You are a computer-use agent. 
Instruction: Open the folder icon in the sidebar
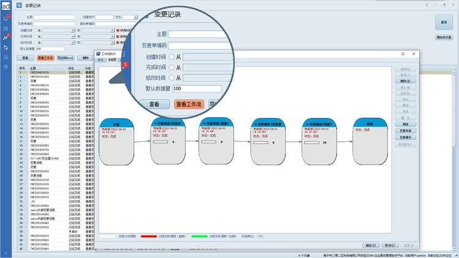click(6, 28)
